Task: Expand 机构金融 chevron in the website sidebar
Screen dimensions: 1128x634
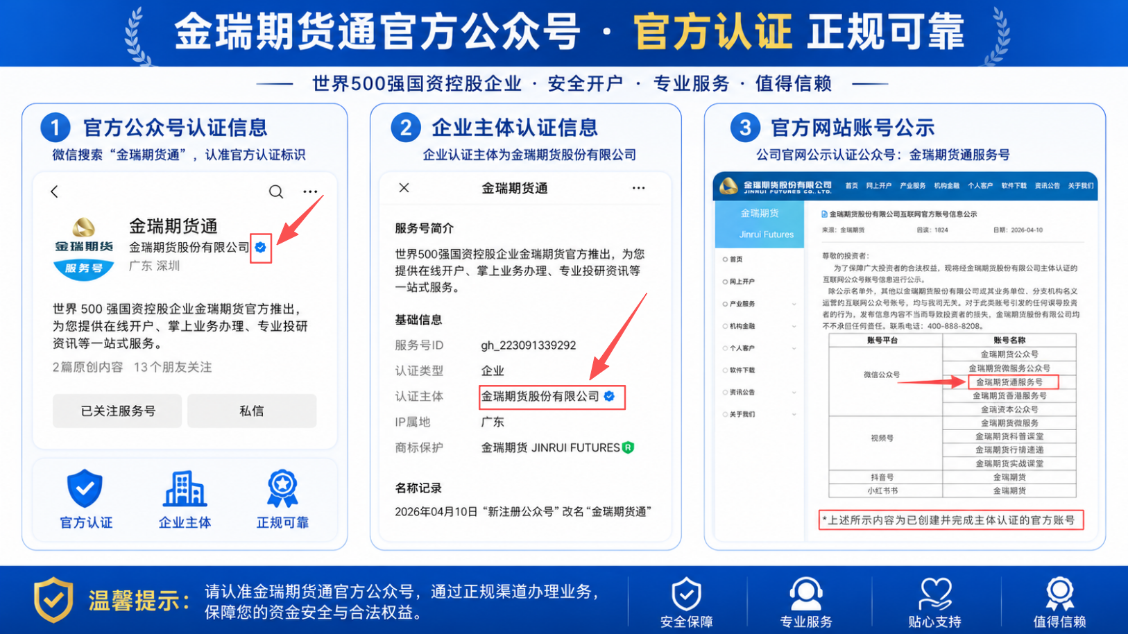Action: pos(794,326)
